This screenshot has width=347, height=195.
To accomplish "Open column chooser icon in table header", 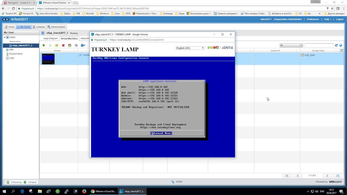I will 342,51.
